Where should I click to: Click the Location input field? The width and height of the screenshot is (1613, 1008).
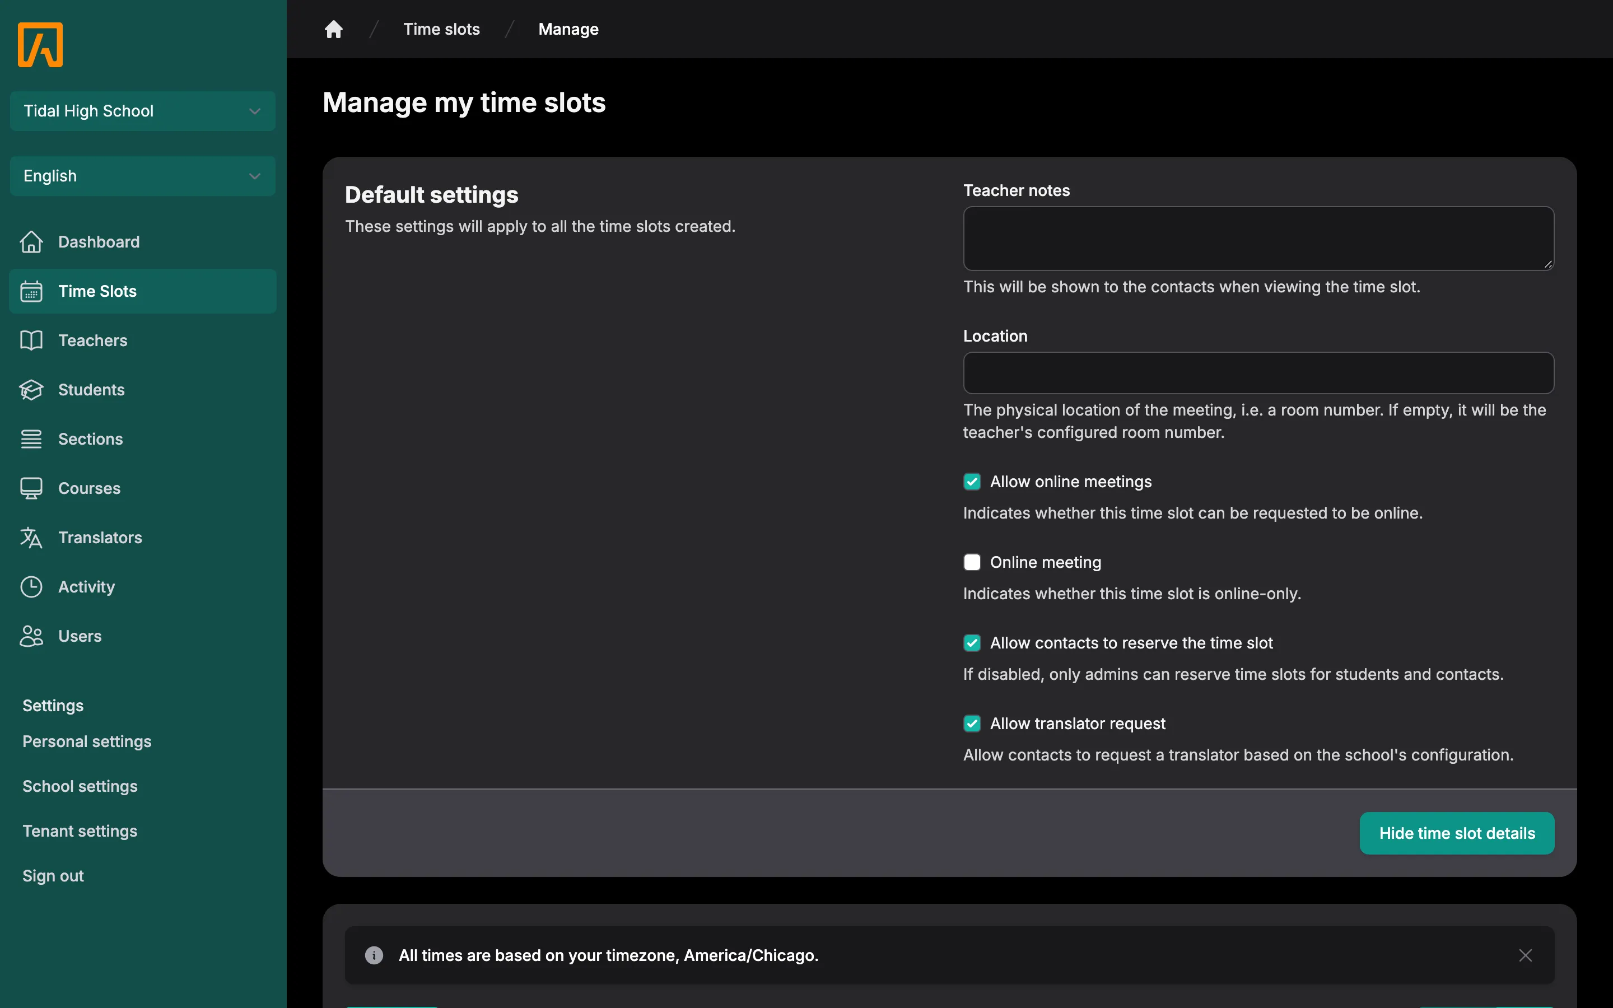click(1258, 372)
